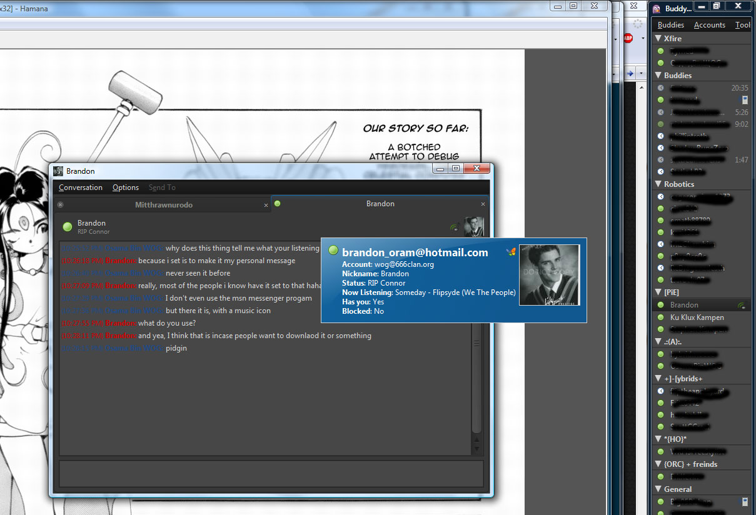Click the 1:47 idle time entry
This screenshot has width=756, height=515.
tap(742, 160)
